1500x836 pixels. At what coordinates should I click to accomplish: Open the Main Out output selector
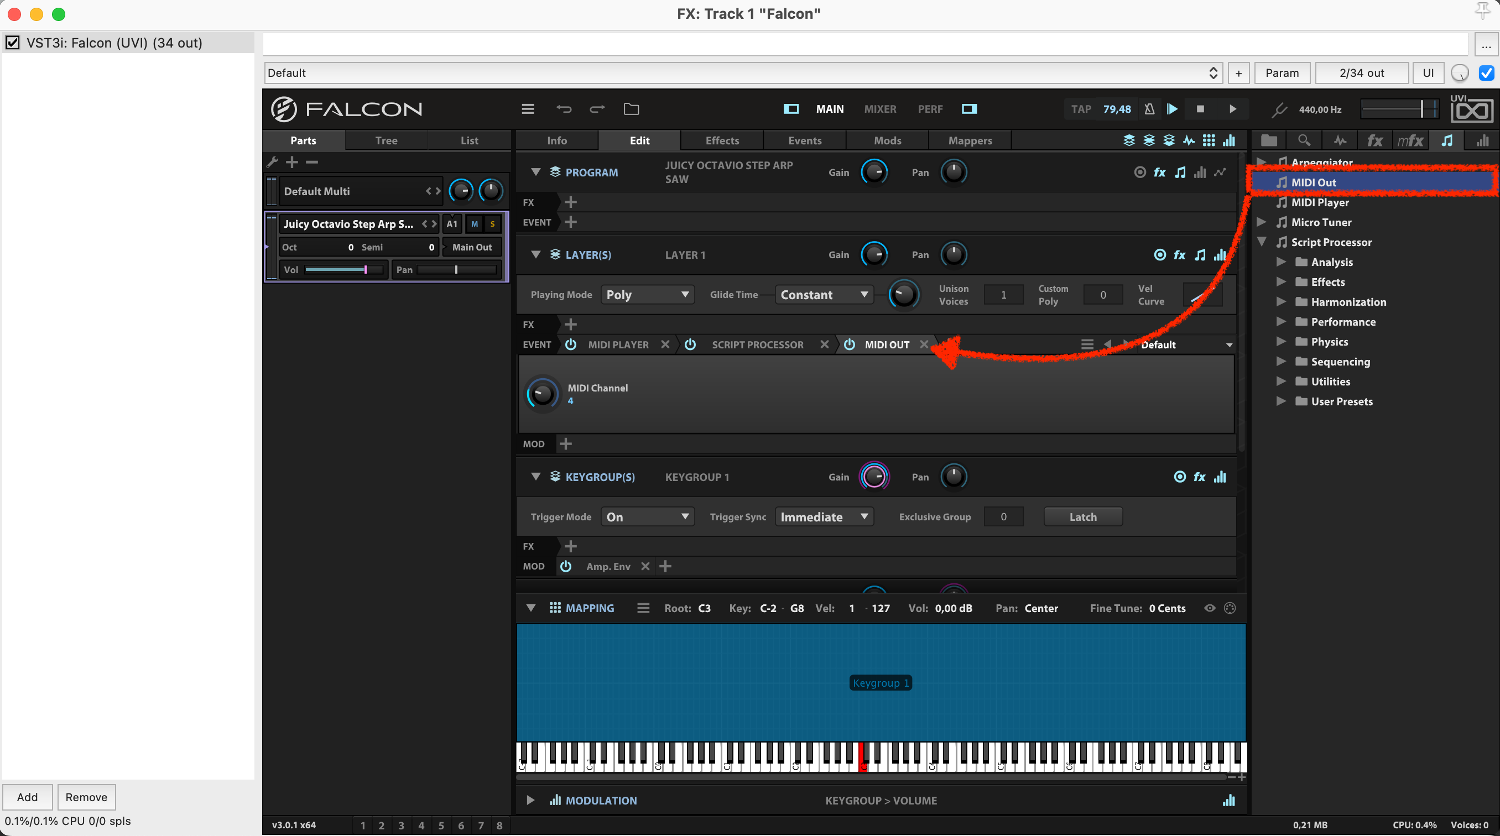pos(472,247)
